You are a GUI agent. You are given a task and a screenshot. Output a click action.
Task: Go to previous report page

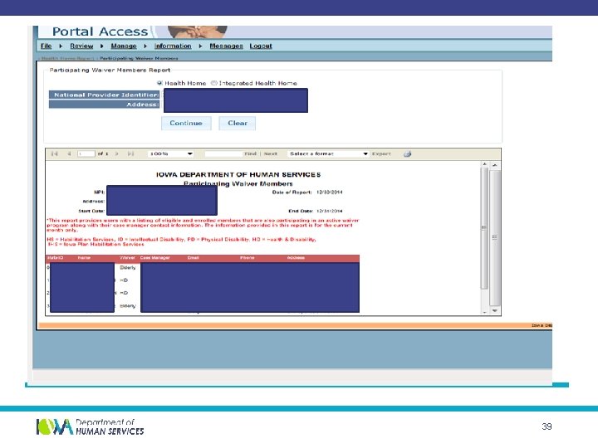tap(69, 153)
